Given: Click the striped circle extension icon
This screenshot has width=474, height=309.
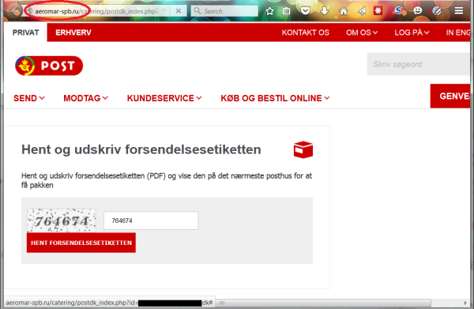Looking at the screenshot, I should pyautogui.click(x=437, y=11).
